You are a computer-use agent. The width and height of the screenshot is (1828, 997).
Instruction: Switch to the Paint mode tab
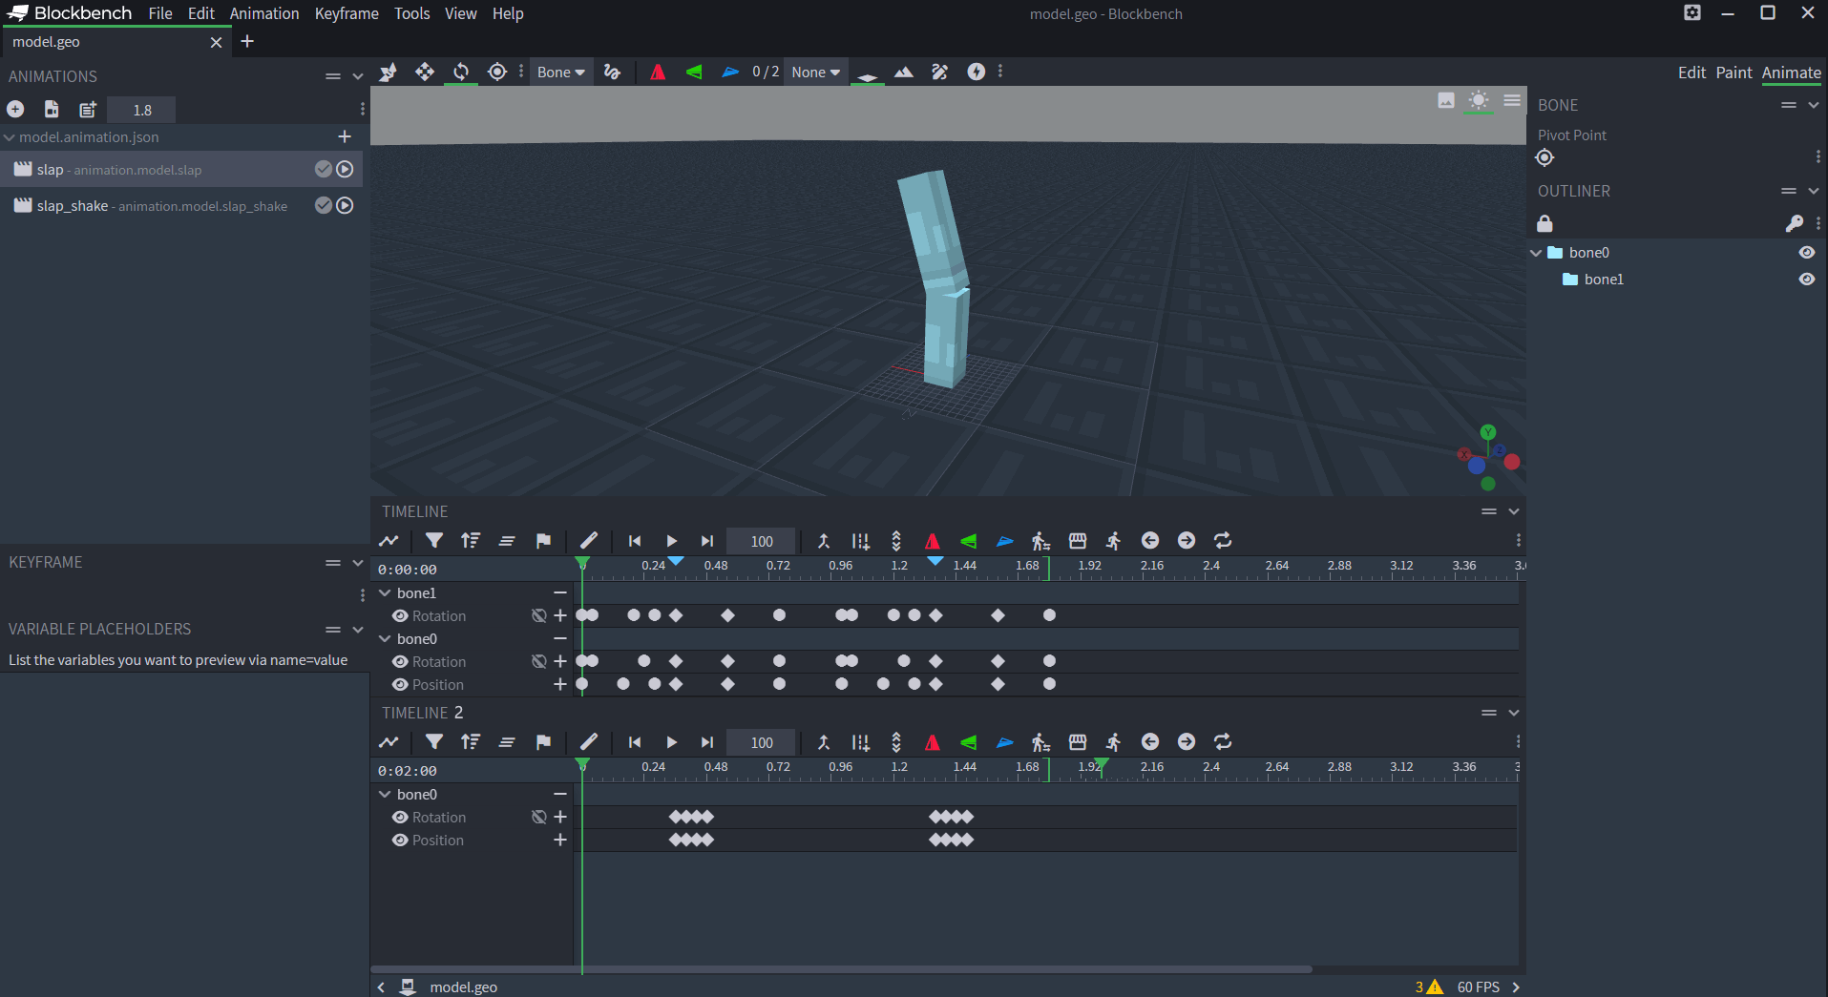[1733, 73]
